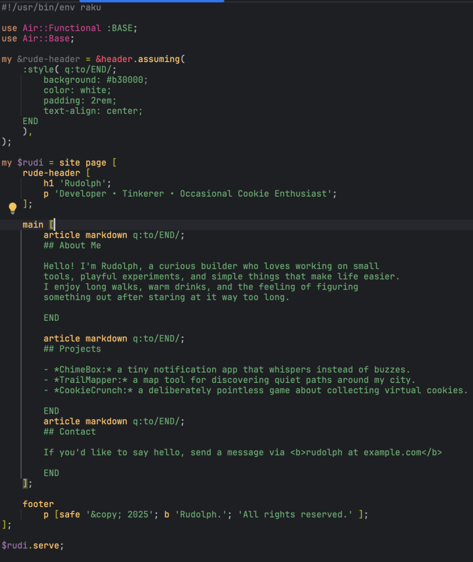Click the padding: 2rem style line
Image resolution: width=473 pixels, height=562 pixels.
tap(80, 101)
